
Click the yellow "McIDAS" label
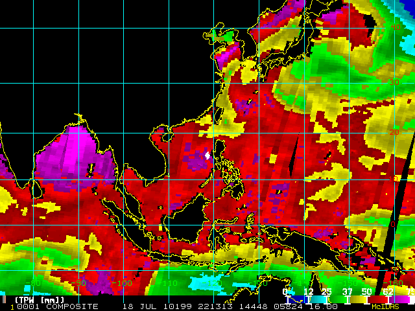pos(385,306)
